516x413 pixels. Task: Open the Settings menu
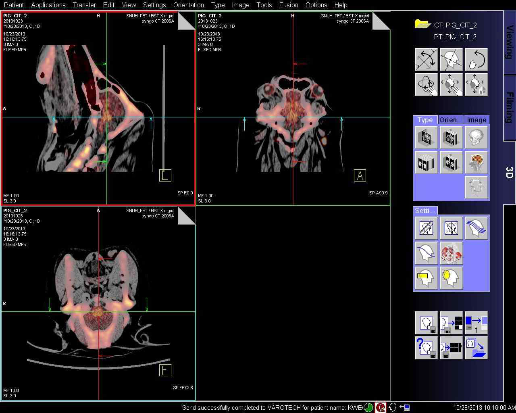coord(154,5)
